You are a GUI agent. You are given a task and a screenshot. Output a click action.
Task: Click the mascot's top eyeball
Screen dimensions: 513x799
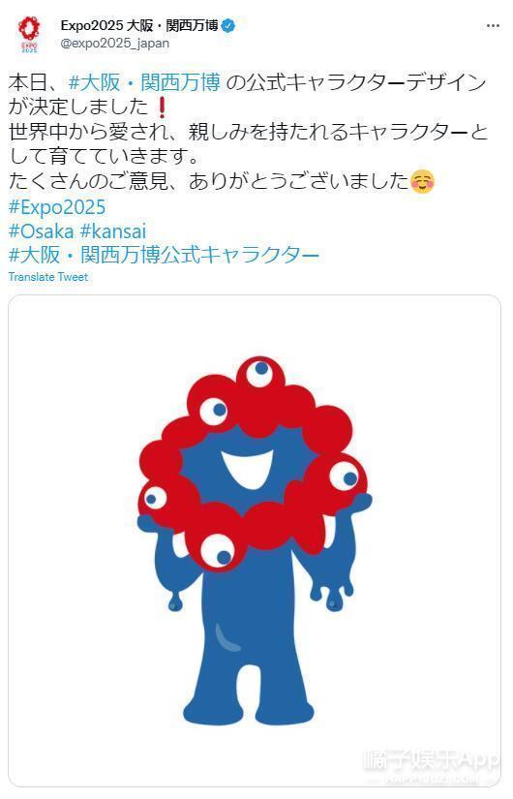tap(260, 373)
